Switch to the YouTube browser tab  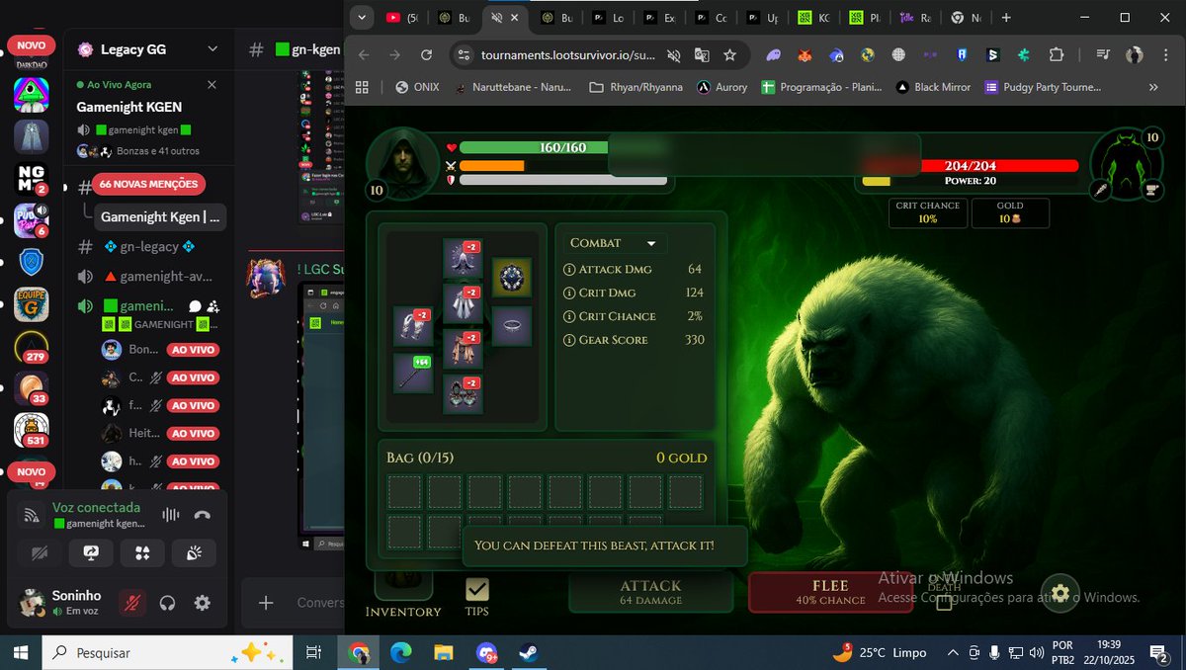[404, 18]
